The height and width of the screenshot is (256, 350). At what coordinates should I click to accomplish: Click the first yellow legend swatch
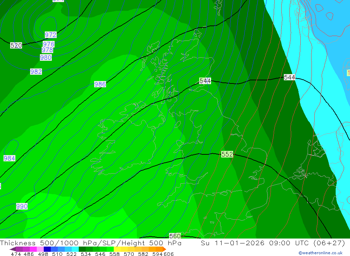[117, 249]
